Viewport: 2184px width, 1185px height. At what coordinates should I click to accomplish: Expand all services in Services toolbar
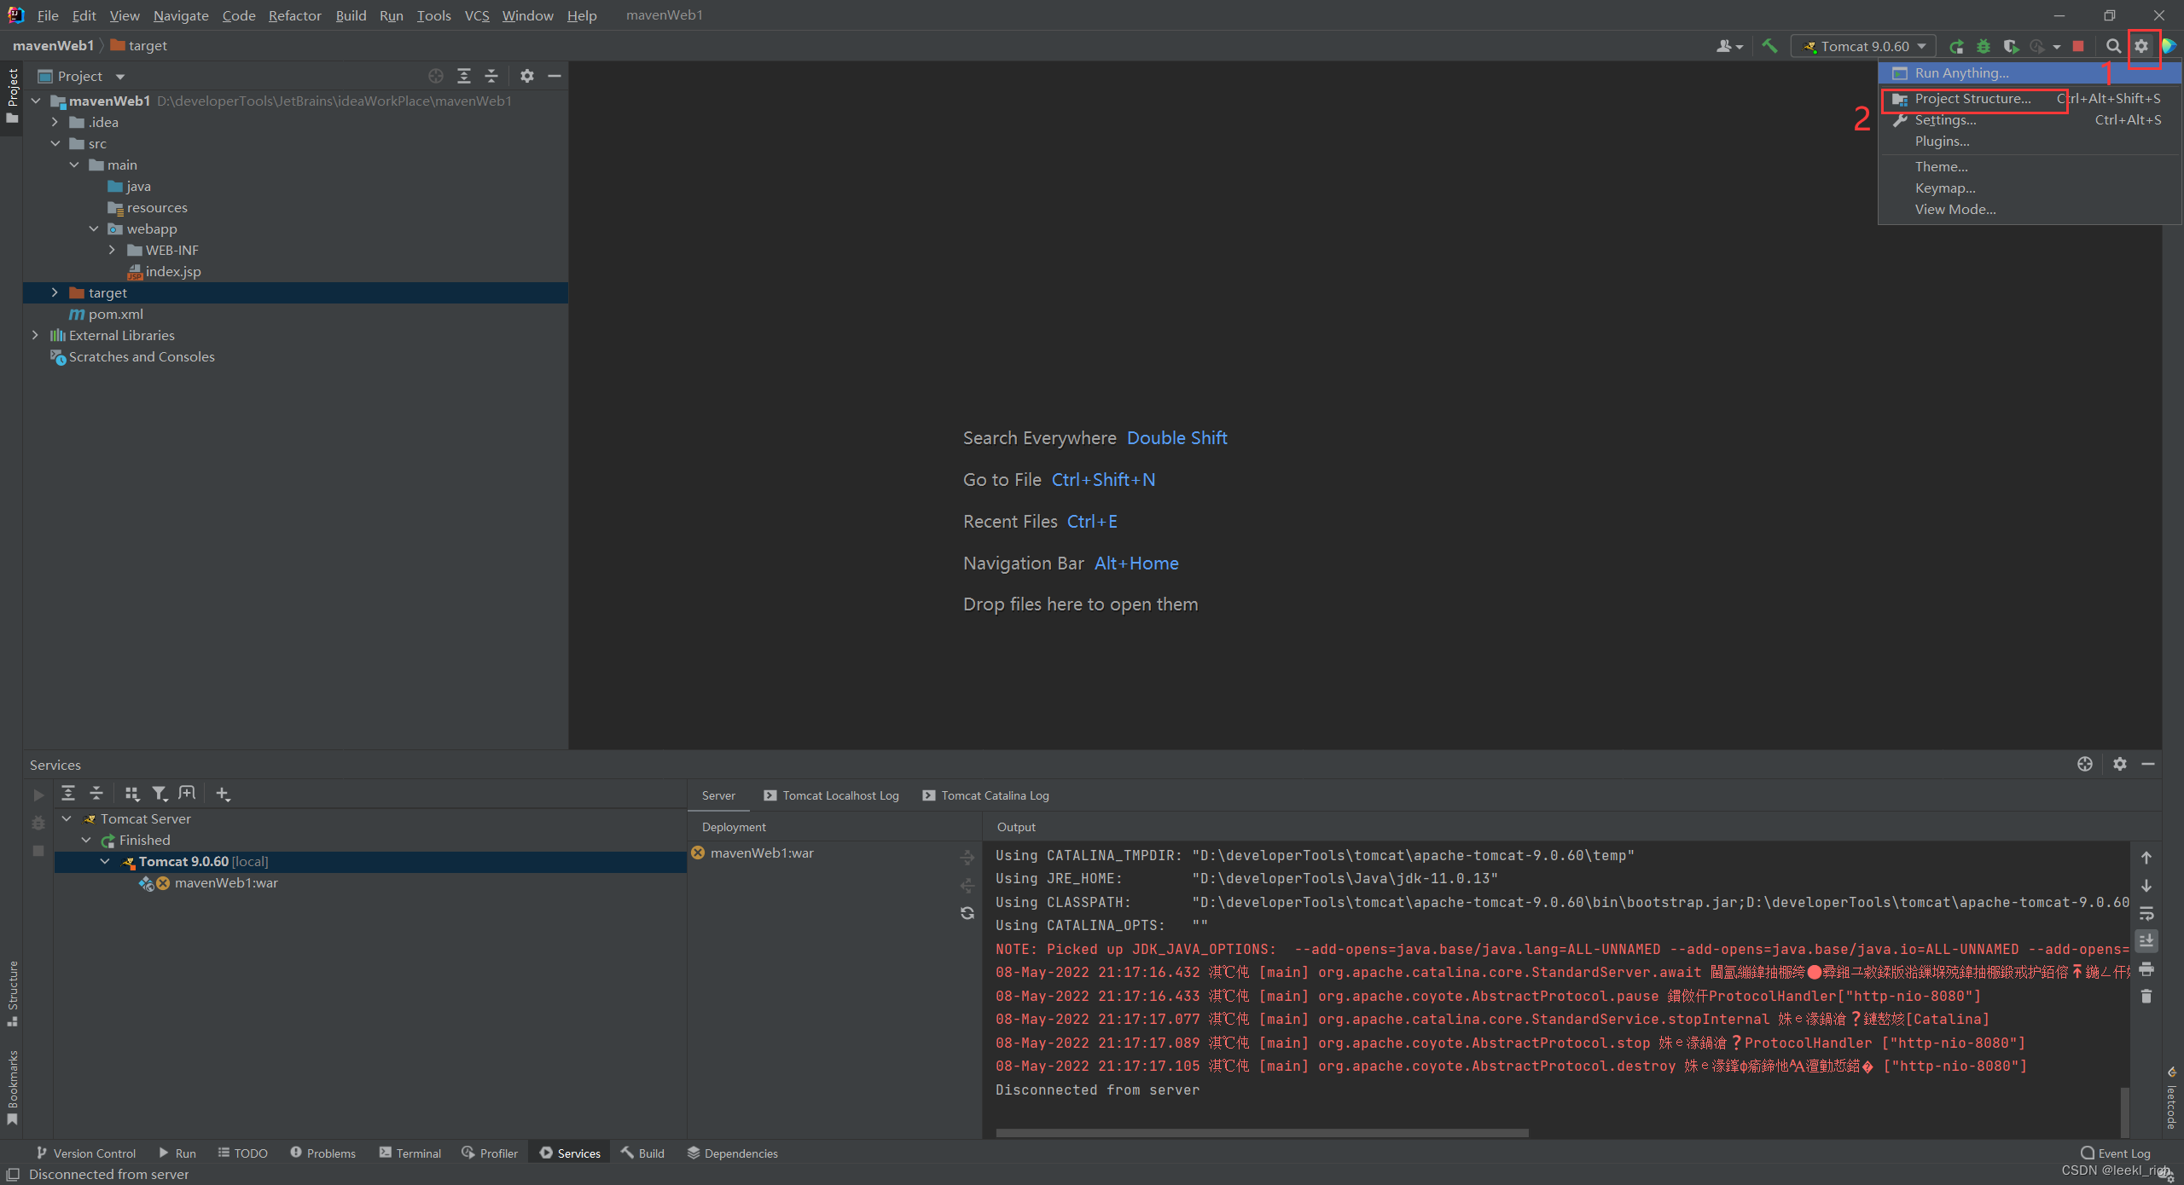click(68, 794)
